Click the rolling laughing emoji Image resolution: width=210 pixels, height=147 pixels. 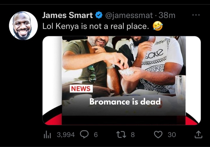pyautogui.click(x=158, y=26)
